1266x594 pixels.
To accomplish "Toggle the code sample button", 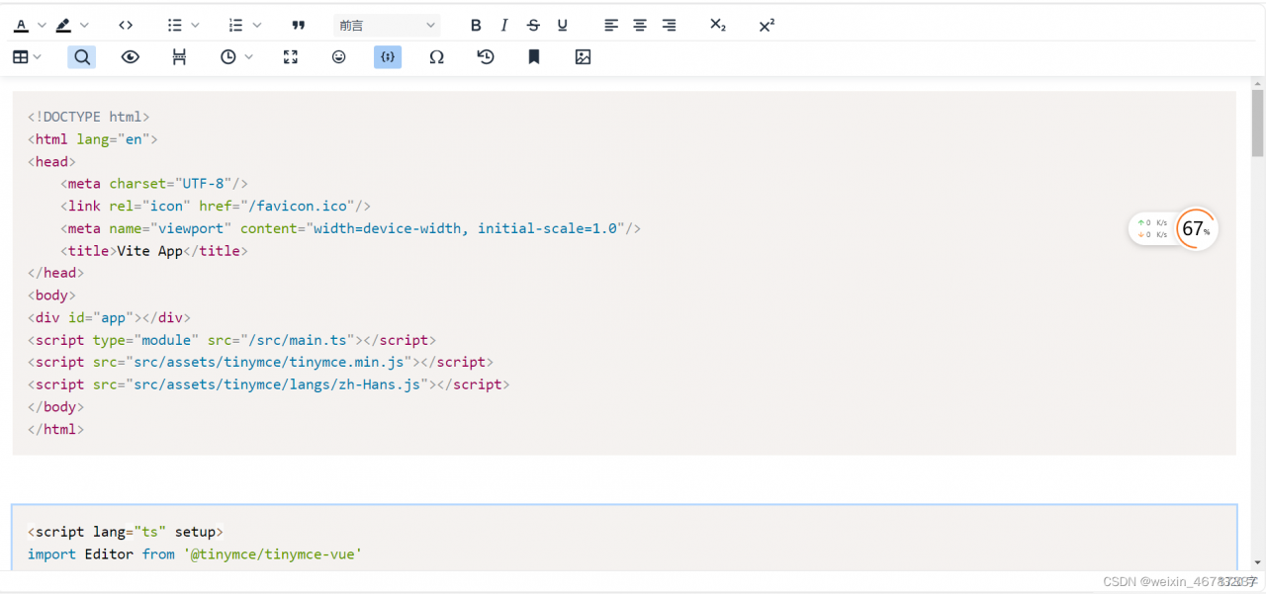I will click(388, 57).
